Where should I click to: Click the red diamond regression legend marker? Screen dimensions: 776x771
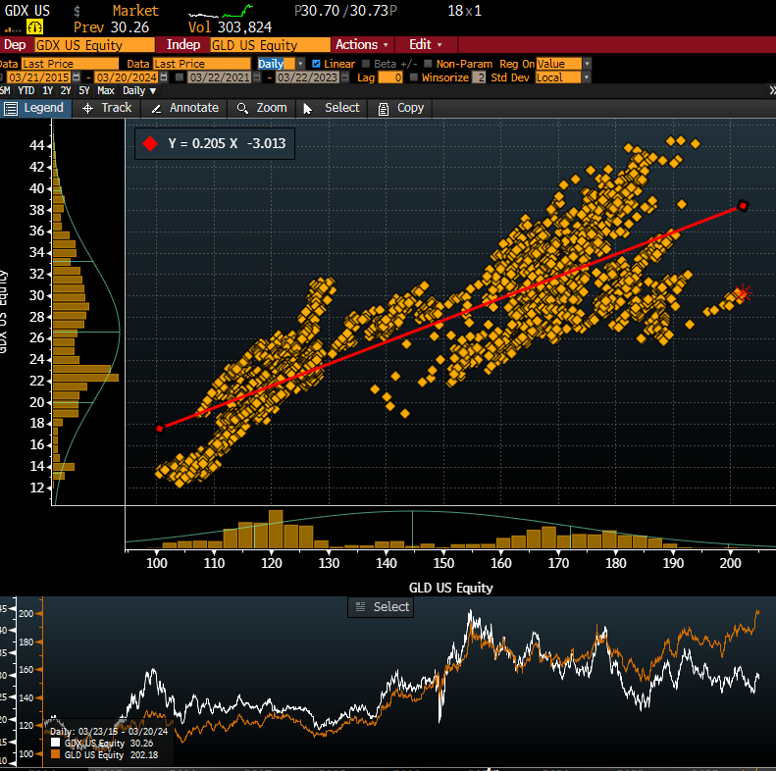point(150,143)
